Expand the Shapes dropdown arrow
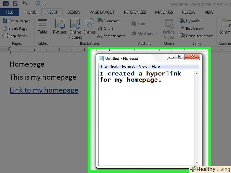231x173 pixels. click(x=89, y=37)
